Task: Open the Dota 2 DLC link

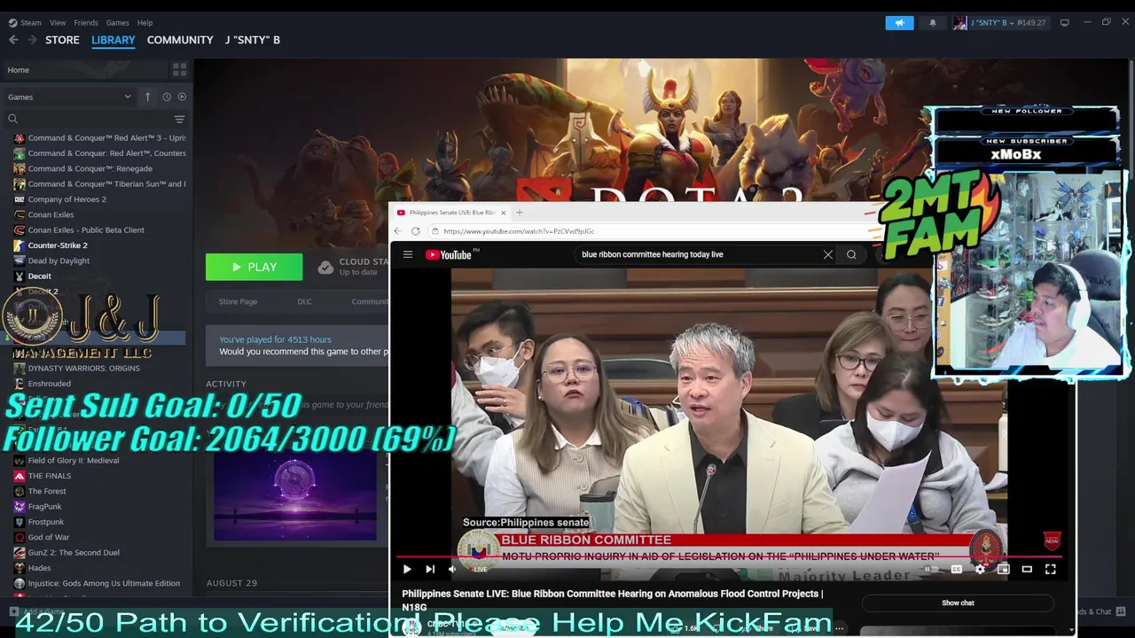Action: (x=304, y=301)
